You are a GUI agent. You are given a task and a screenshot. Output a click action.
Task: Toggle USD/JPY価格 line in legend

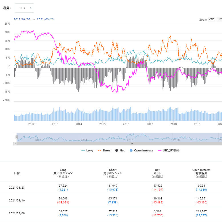click(169, 151)
